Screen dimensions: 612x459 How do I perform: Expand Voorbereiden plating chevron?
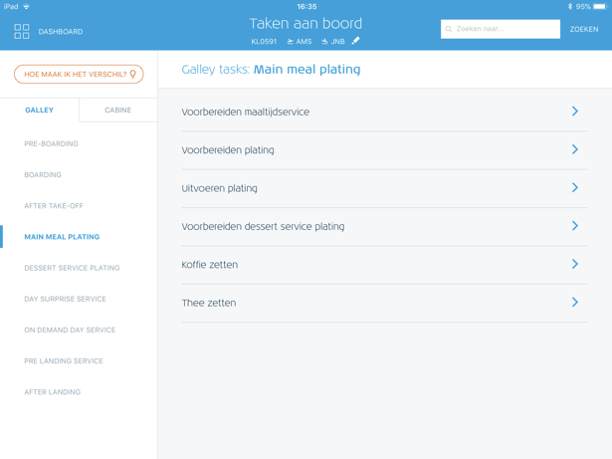(x=575, y=149)
